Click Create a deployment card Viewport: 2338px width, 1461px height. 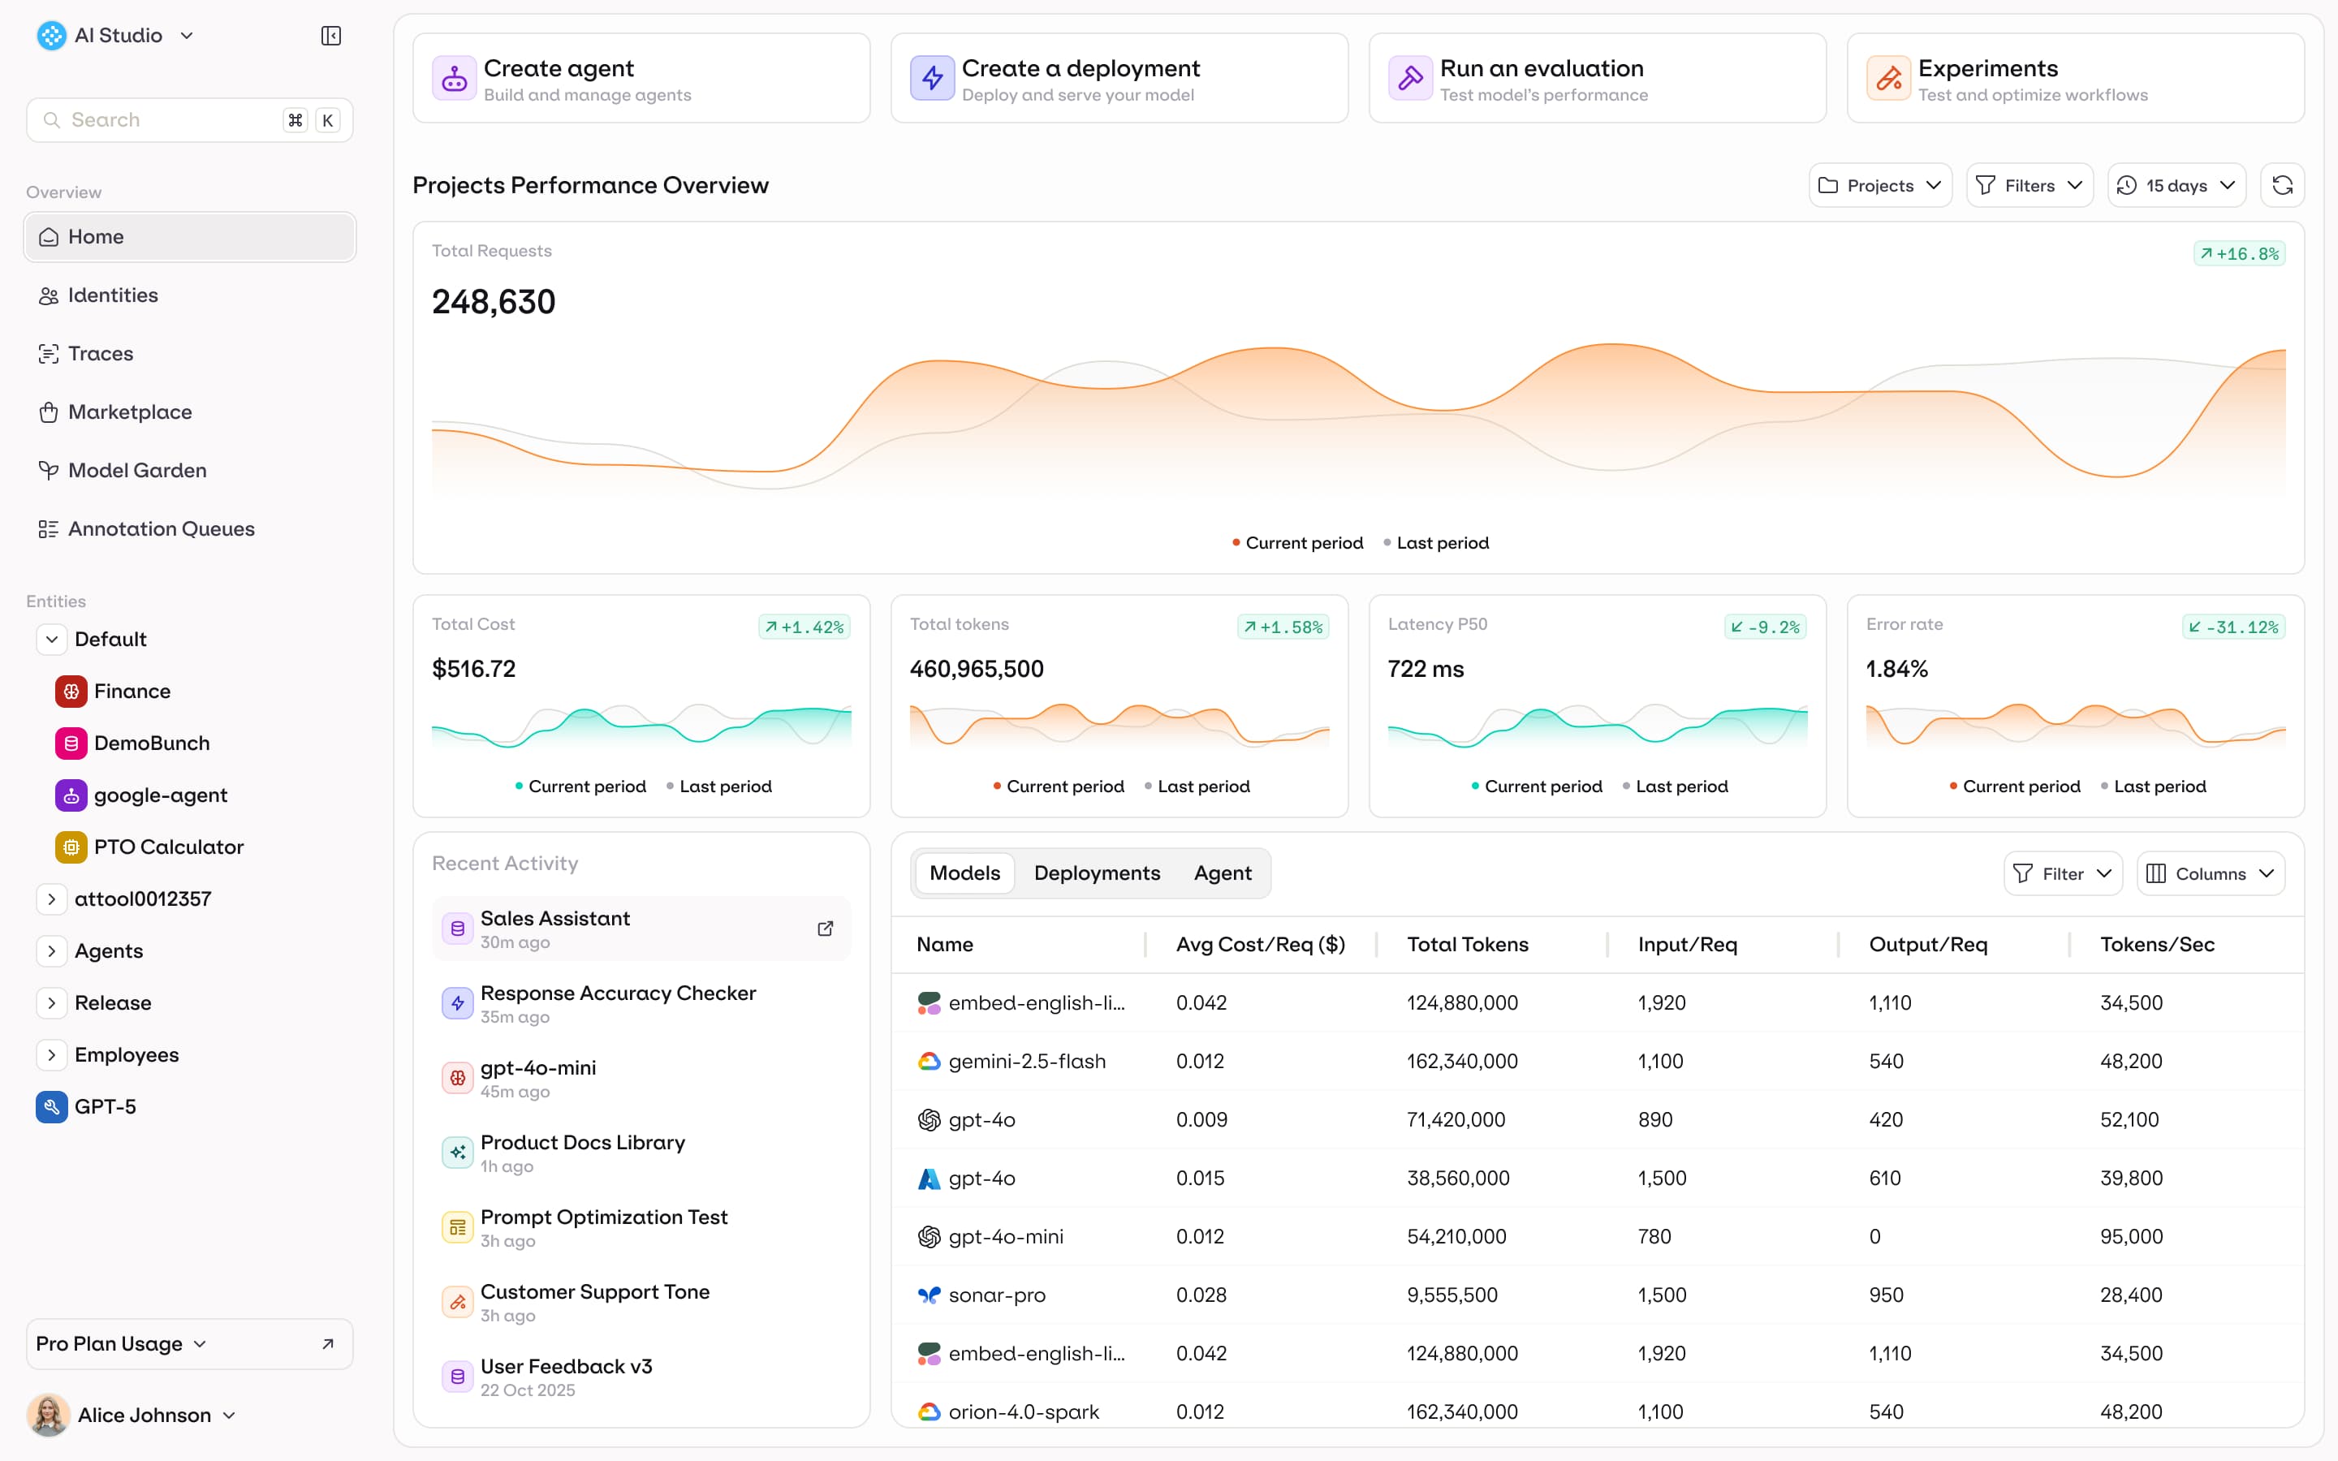coord(1119,80)
